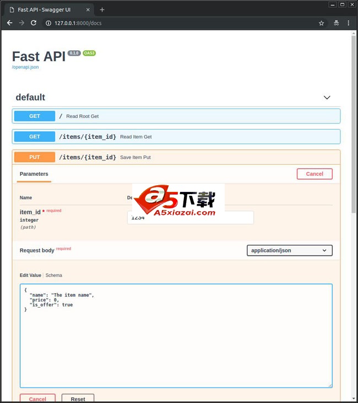Viewport: 358px width, 403px height.
Task: Click the Reset button
Action: point(78,399)
